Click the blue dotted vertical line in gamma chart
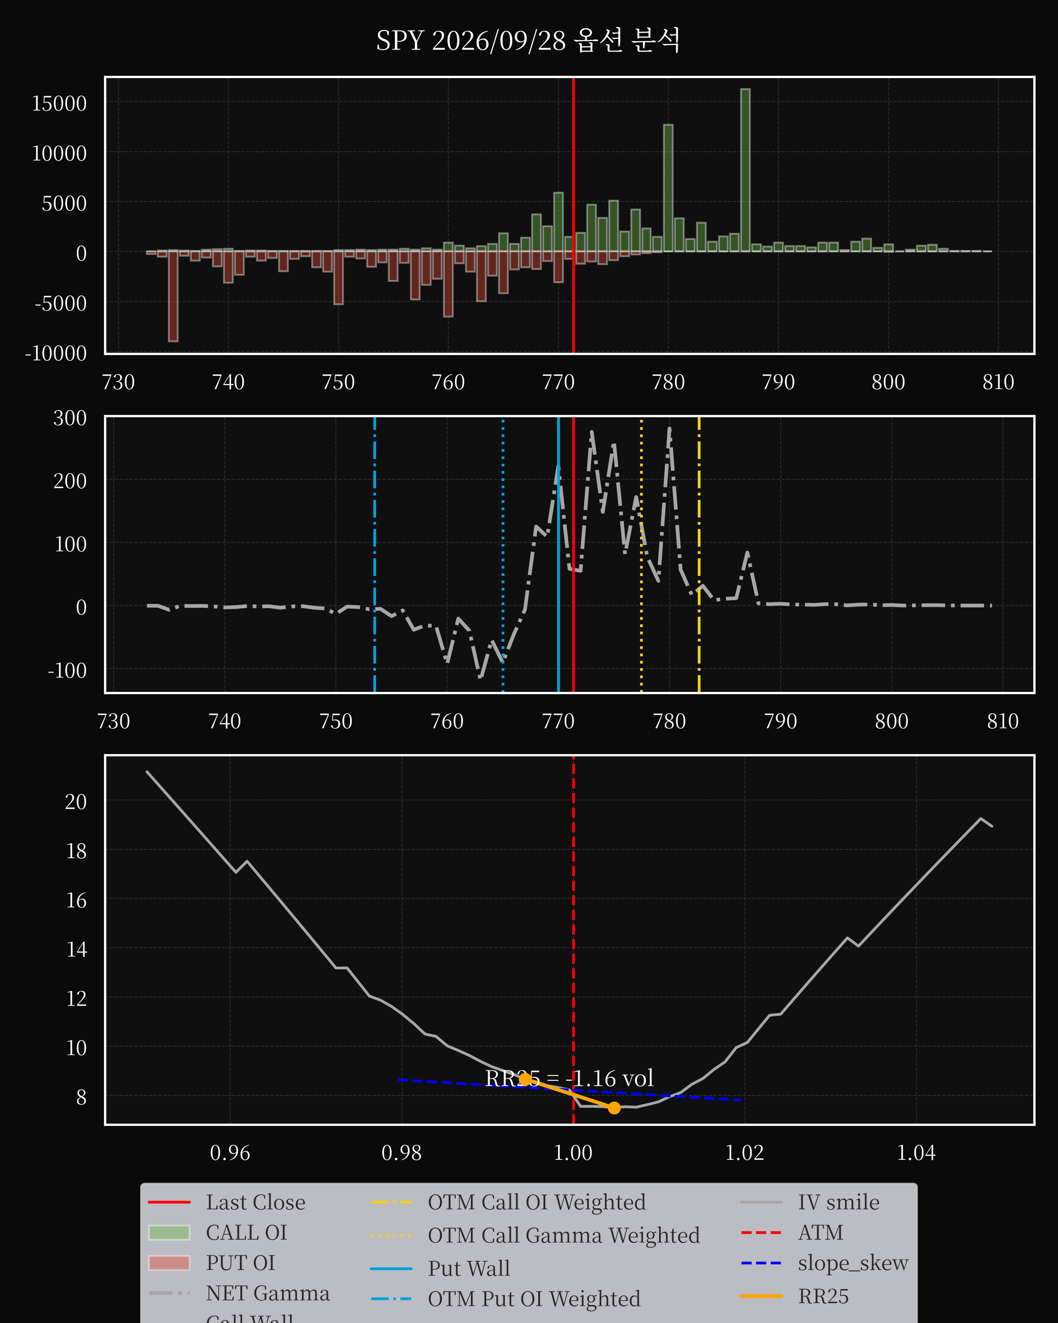Image resolution: width=1058 pixels, height=1323 pixels. click(x=503, y=554)
